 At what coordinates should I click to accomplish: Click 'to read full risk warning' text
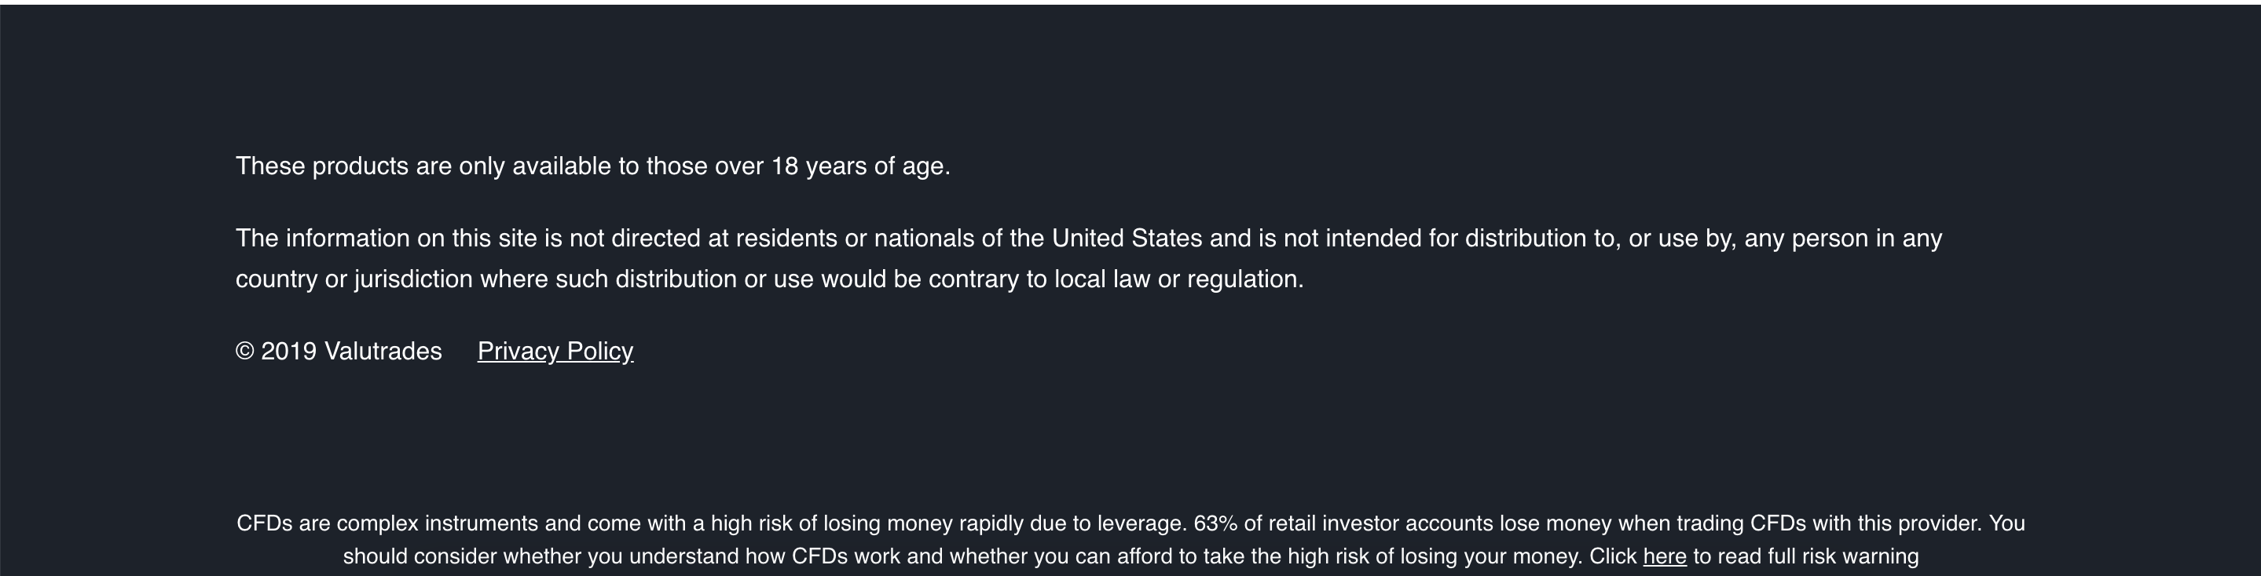click(x=1805, y=556)
